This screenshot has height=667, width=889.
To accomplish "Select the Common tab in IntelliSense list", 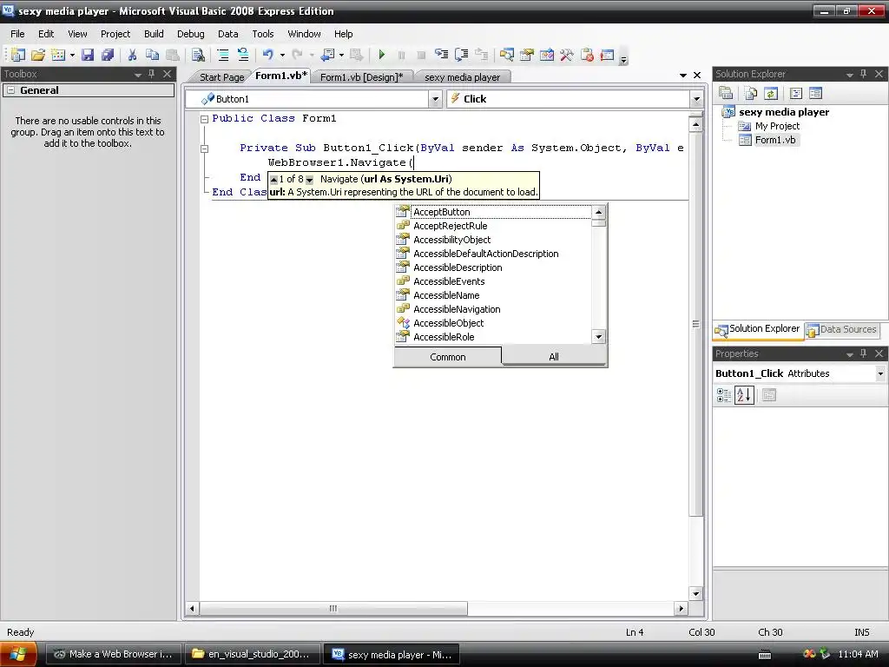I will click(x=448, y=357).
